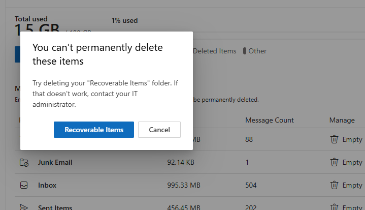This screenshot has width=365, height=210.
Task: Open the Junk Email folder name
Action: pos(55,163)
